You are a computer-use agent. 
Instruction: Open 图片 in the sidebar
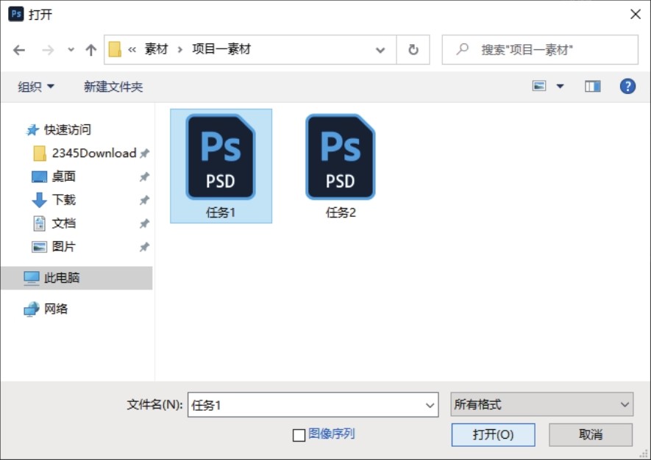pyautogui.click(x=63, y=246)
